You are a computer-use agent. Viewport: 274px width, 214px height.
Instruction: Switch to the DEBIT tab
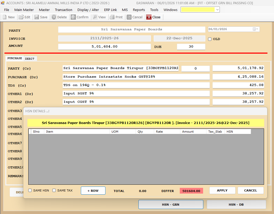(30, 59)
